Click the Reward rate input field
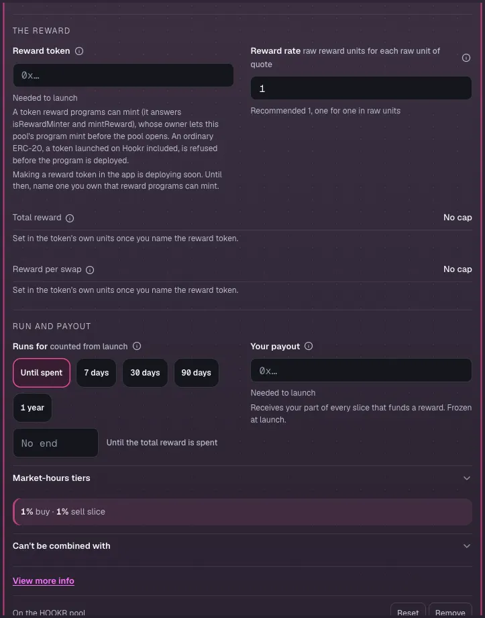485x618 pixels. tap(361, 88)
